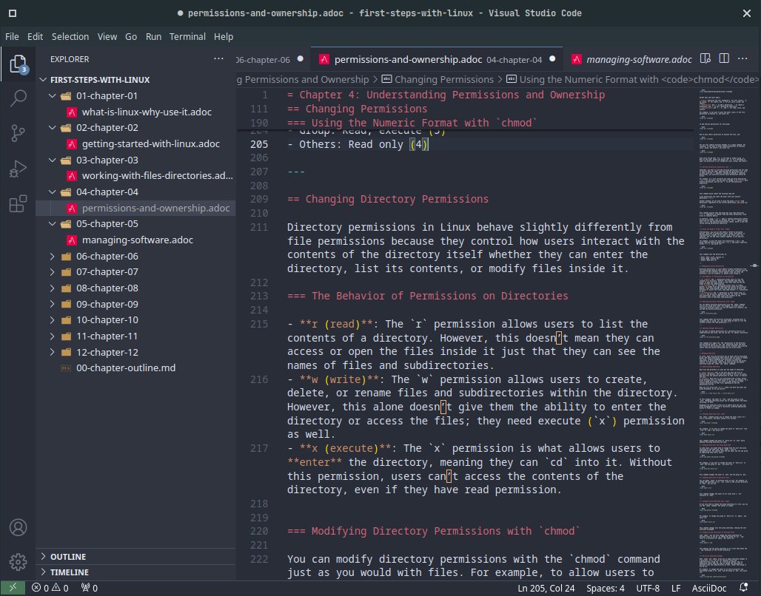Switch to the 06-chapter-06 tab
This screenshot has height=596, width=761.
[x=272, y=59]
